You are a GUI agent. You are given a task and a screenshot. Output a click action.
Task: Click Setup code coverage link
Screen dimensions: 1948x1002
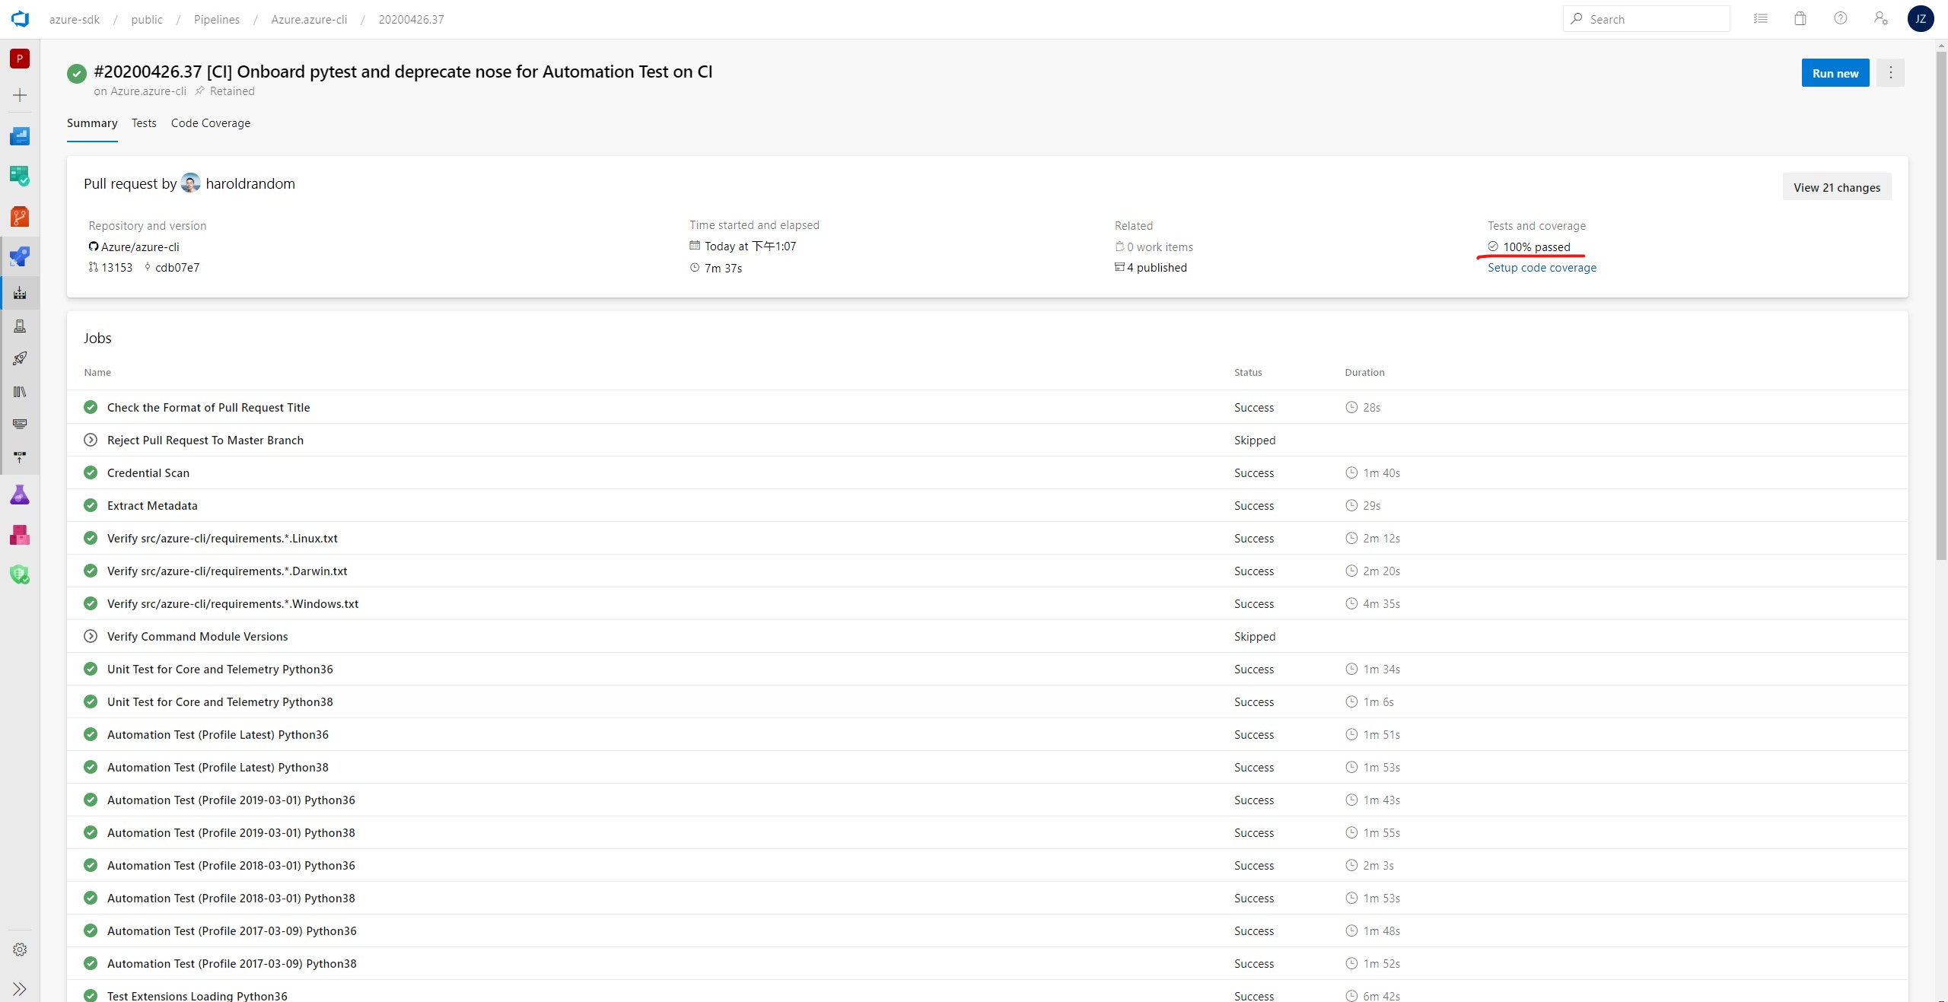[x=1542, y=268]
